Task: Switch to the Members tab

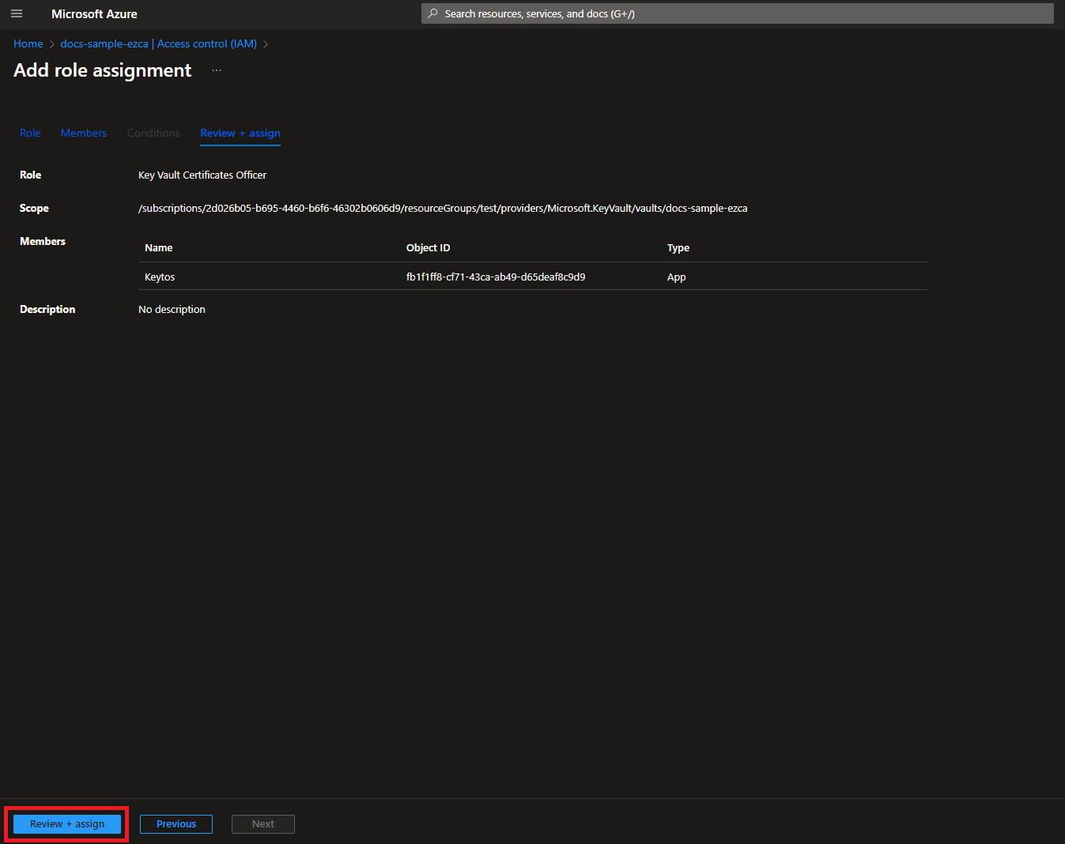Action: click(84, 133)
